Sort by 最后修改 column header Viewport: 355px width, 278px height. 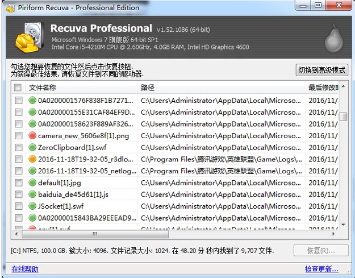321,88
